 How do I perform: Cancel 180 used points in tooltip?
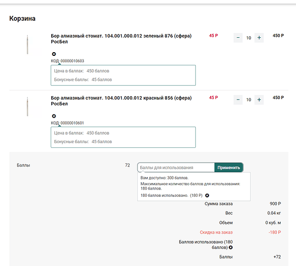[207, 195]
